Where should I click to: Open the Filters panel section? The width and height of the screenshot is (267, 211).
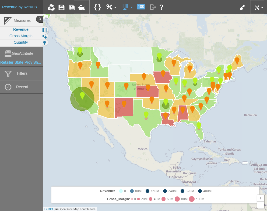[22, 73]
